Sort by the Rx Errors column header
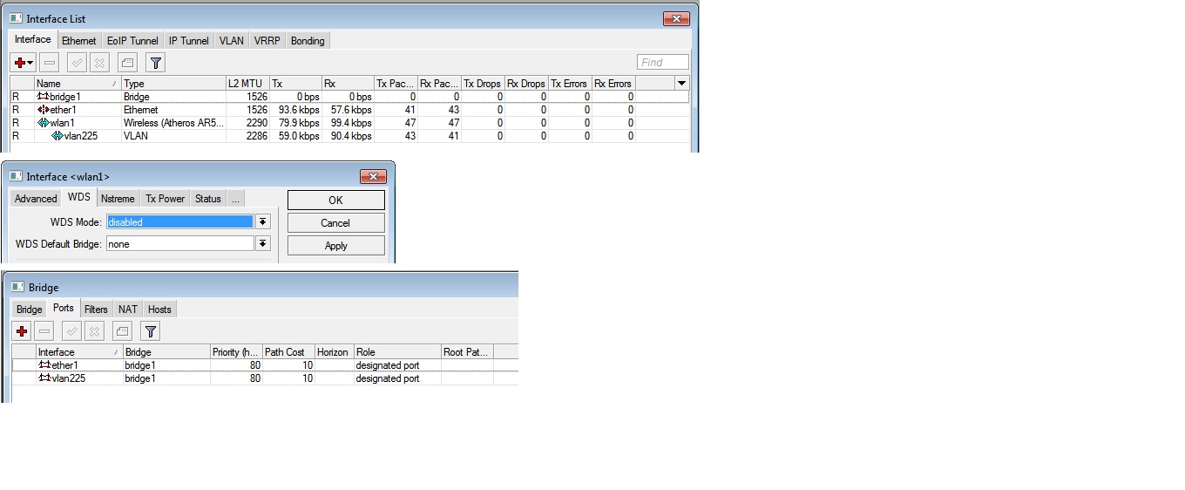This screenshot has height=490, width=1185. pos(613,84)
